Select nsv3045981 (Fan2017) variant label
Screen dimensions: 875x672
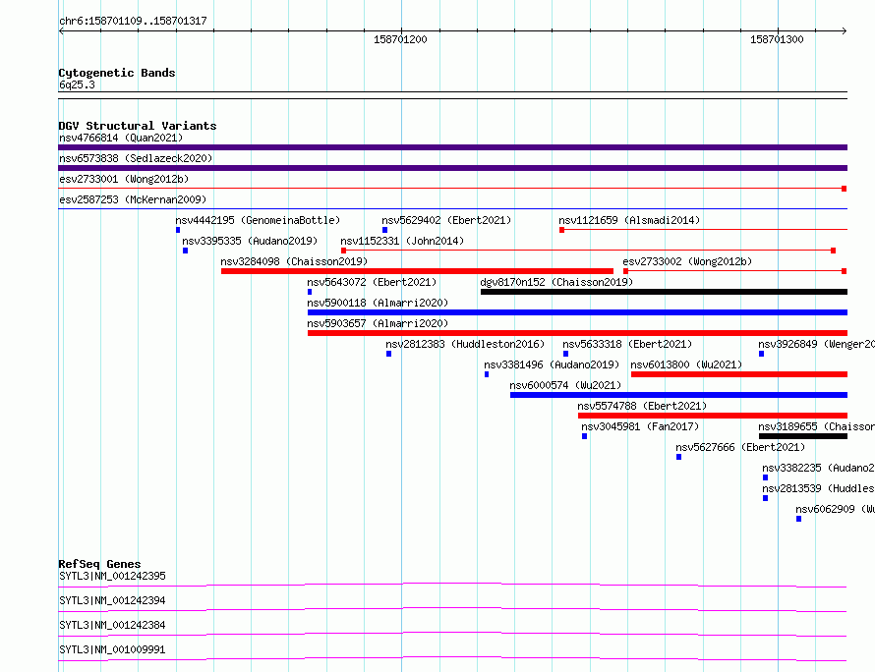pyautogui.click(x=640, y=426)
